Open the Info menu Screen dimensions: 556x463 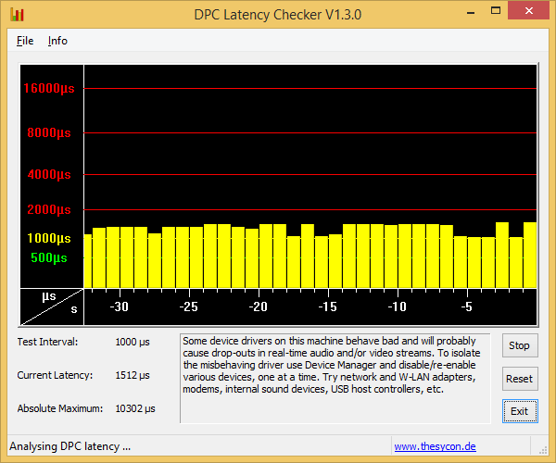(57, 41)
